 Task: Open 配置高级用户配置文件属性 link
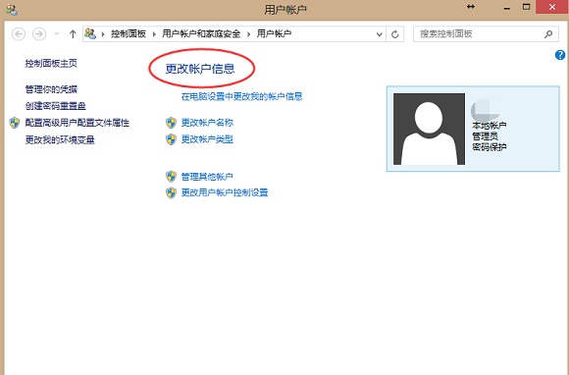click(78, 123)
